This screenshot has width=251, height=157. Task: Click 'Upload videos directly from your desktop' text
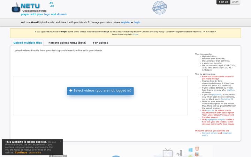[58, 51]
